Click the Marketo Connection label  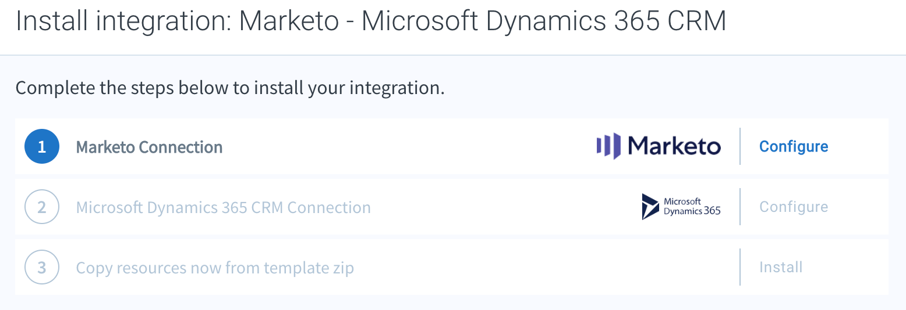pos(150,147)
